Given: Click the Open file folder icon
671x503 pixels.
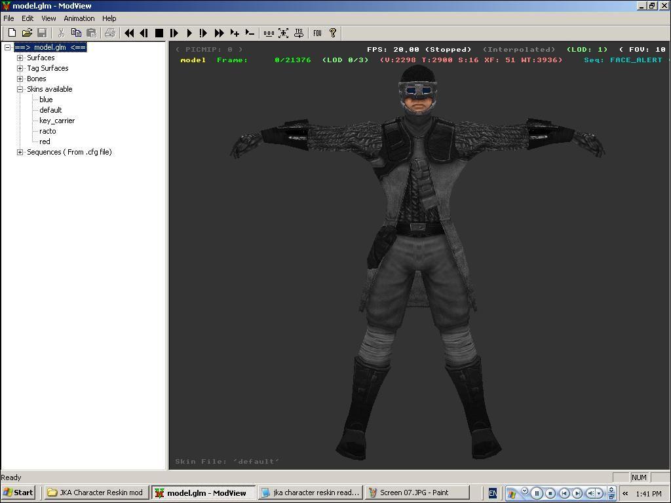Looking at the screenshot, I should click(x=27, y=33).
